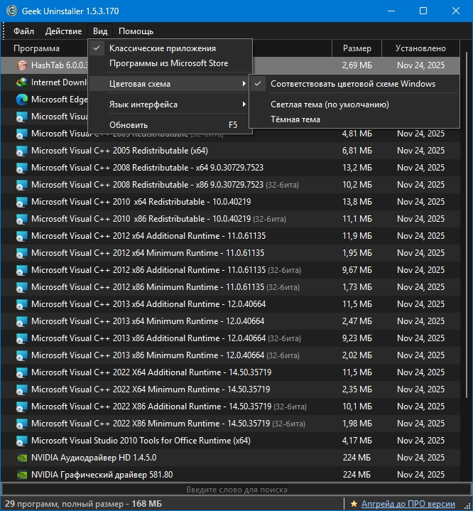Click the NVIDIA Графический драйвер icon
The height and width of the screenshot is (511, 473).
pos(21,475)
